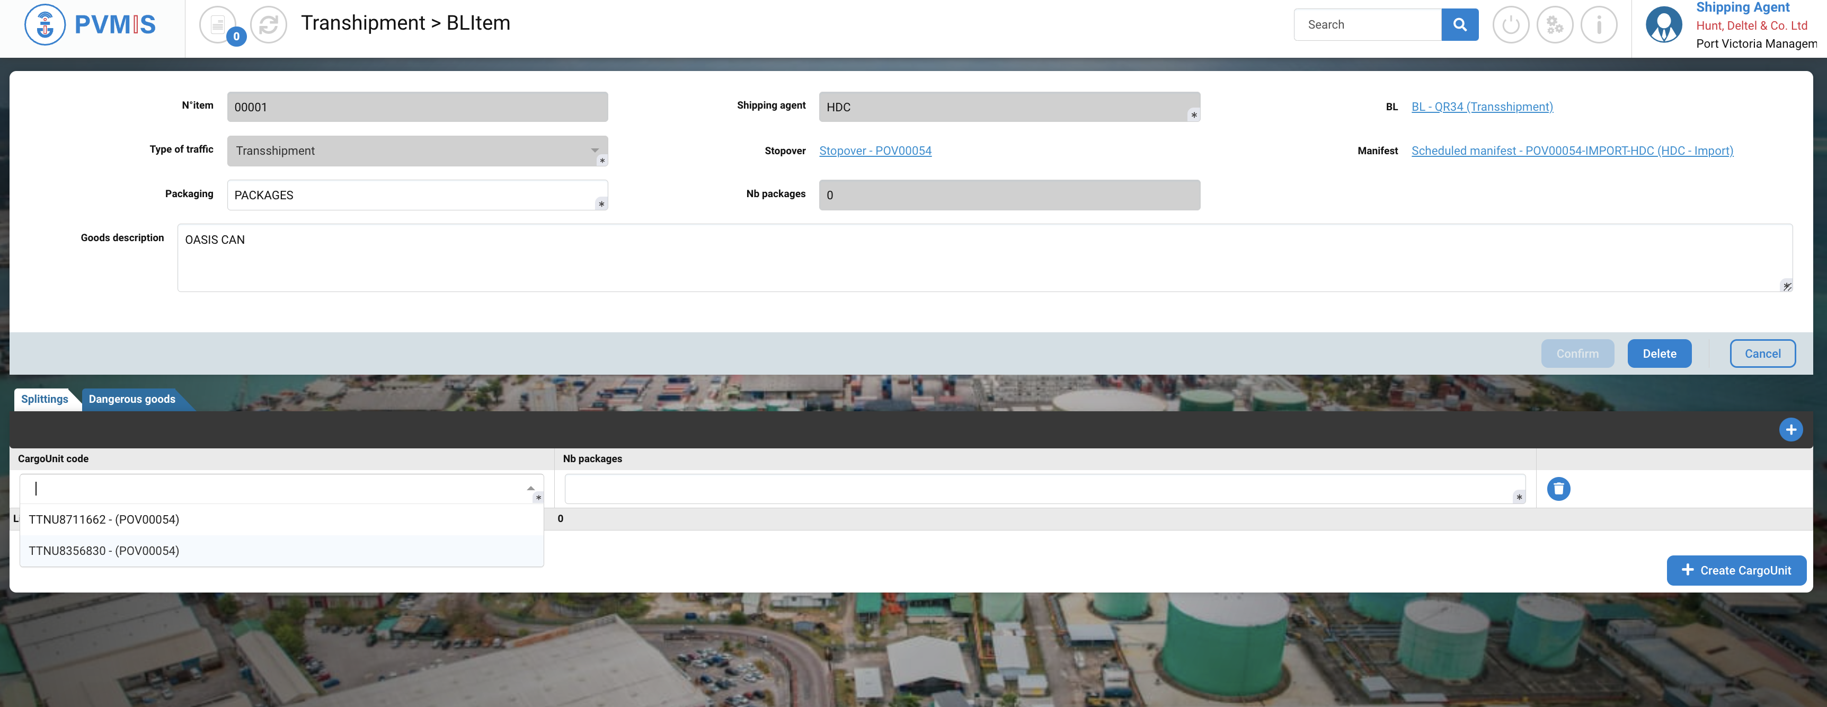
Task: Open the settings gears icon
Action: [x=1554, y=25]
